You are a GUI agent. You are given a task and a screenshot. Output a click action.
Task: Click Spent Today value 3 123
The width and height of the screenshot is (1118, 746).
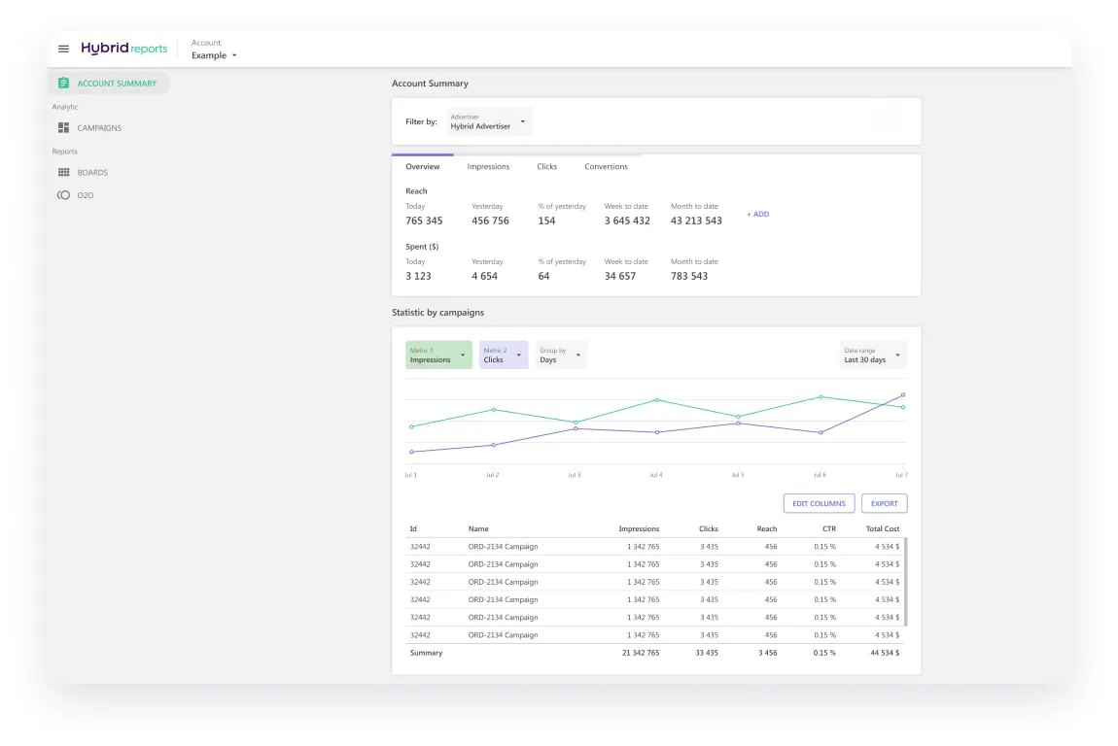point(419,277)
